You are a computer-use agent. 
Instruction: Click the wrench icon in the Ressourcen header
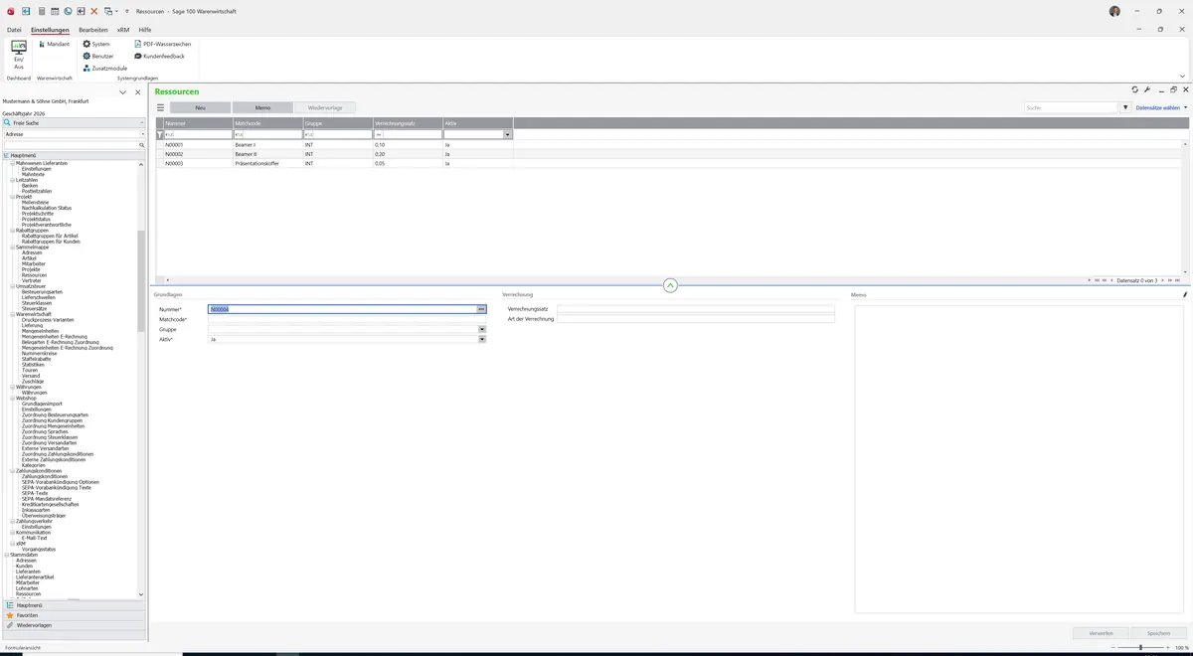1147,89
